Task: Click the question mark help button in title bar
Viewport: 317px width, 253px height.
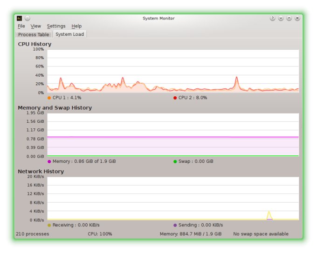Action: tap(273, 18)
